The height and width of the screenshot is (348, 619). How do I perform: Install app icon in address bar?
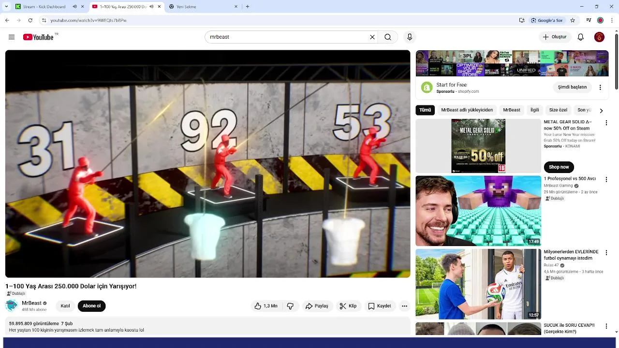(522, 20)
